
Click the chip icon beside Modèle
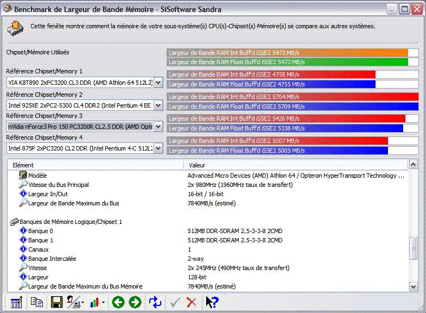tap(23, 175)
